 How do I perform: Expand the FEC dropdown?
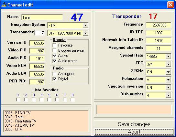pyautogui.click(x=168, y=64)
